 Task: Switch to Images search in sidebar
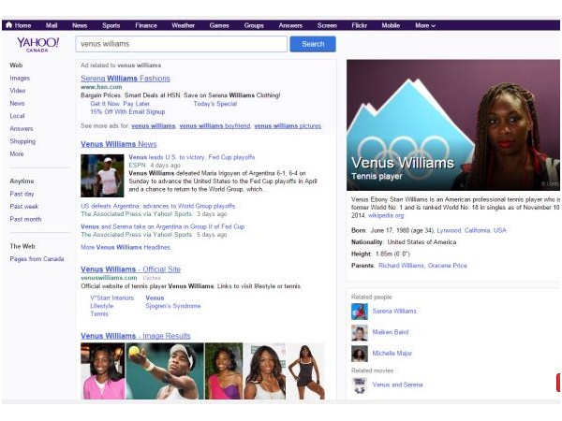(20, 78)
